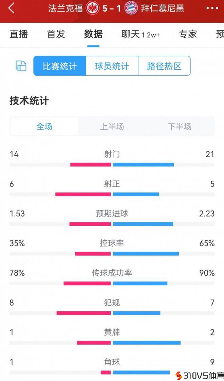Image resolution: width=224 pixels, height=381 pixels.
Task: Show 上半场 first-half statistics
Action: click(x=112, y=127)
